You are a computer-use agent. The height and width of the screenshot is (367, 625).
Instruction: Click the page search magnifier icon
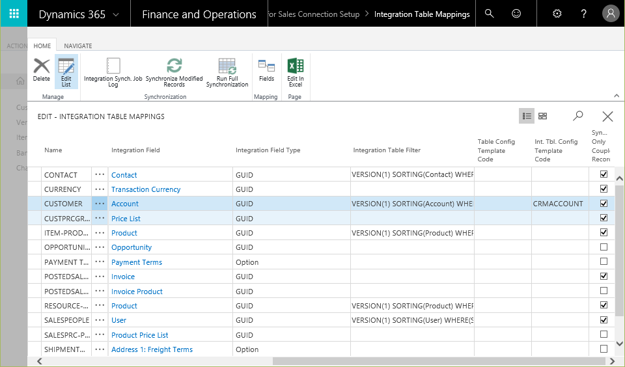click(578, 116)
